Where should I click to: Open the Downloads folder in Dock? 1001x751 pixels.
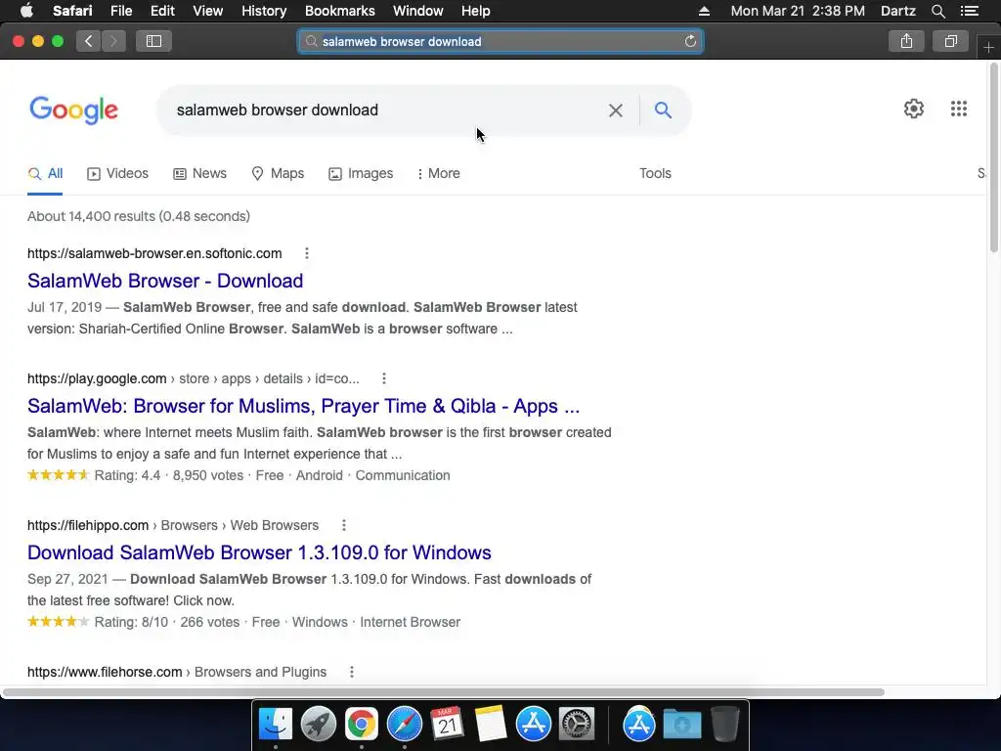coord(681,725)
